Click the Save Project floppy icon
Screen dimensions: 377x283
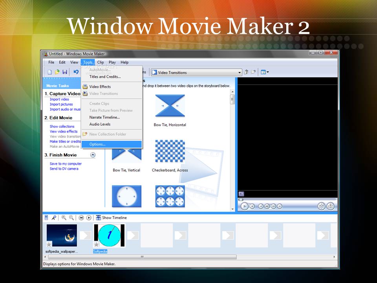[65, 72]
